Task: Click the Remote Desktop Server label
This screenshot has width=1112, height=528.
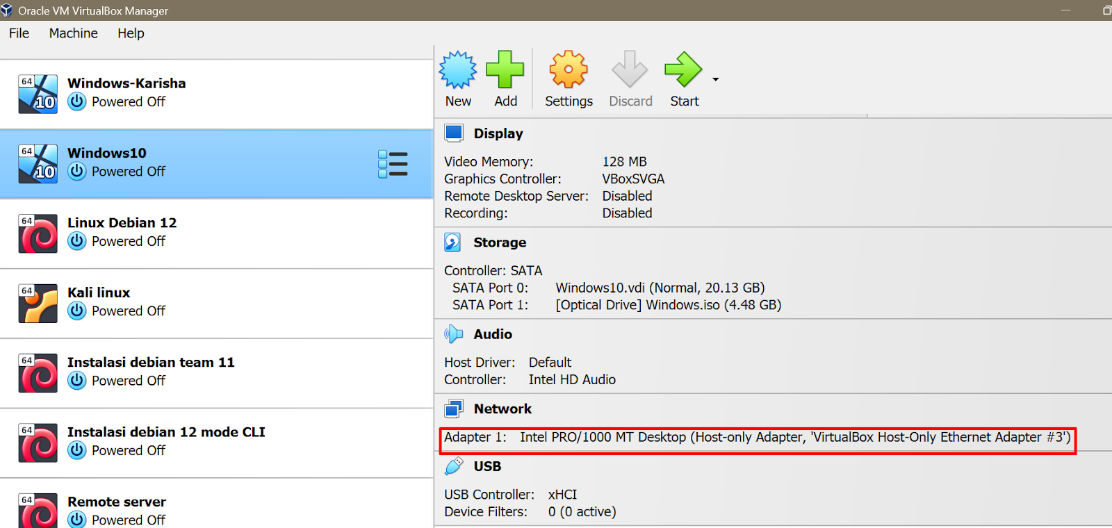Action: 516,196
